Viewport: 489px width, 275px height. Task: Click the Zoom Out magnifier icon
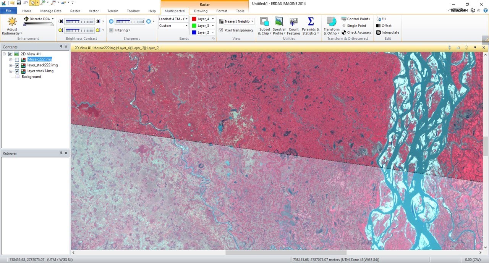point(54,3)
